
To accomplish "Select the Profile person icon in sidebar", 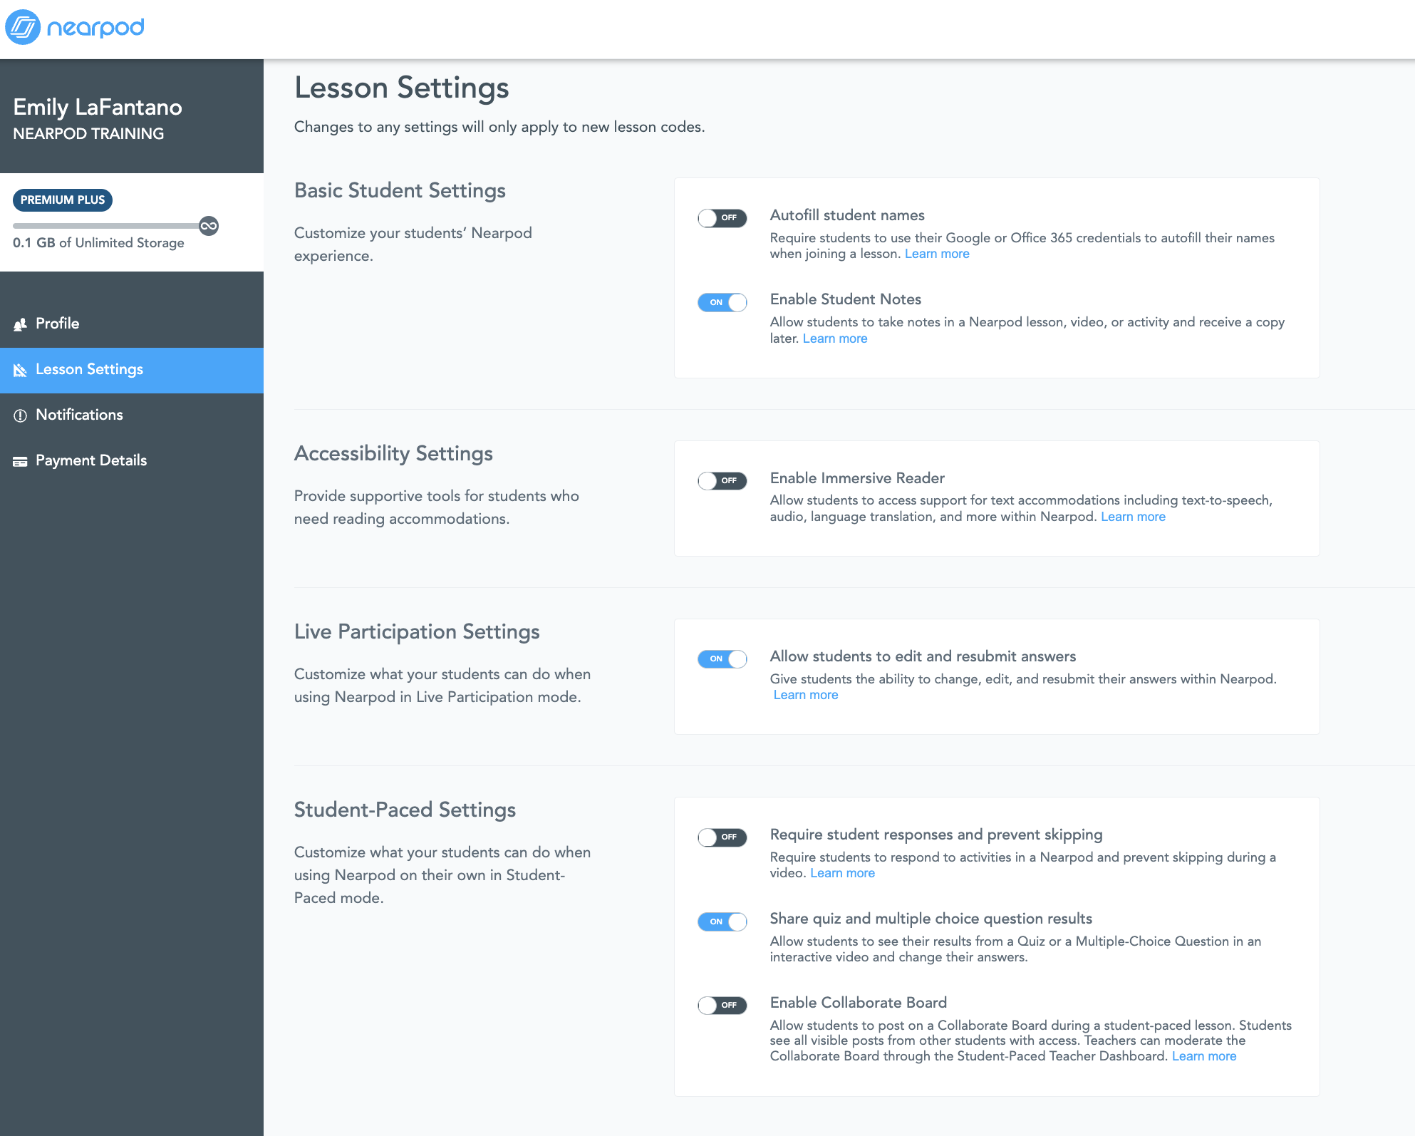I will tap(21, 324).
